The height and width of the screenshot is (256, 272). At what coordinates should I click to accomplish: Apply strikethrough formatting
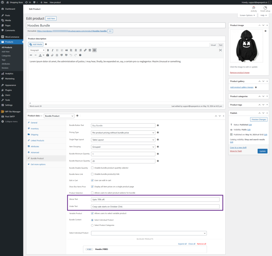click(x=31, y=55)
